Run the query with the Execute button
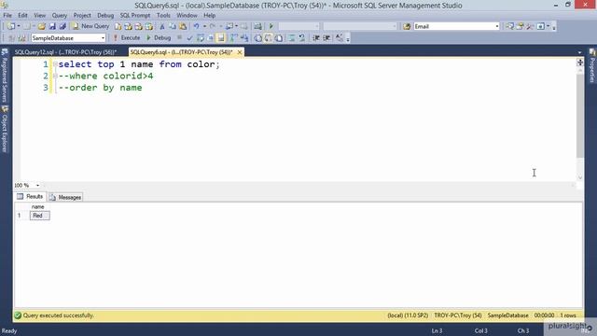Image resolution: width=597 pixels, height=336 pixels. click(127, 37)
